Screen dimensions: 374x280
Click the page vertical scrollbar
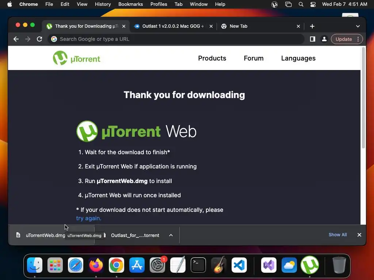click(x=363, y=98)
